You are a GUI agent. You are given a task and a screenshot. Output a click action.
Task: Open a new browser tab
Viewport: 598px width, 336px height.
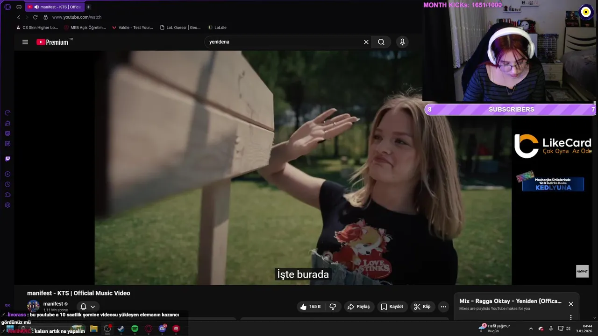(89, 7)
